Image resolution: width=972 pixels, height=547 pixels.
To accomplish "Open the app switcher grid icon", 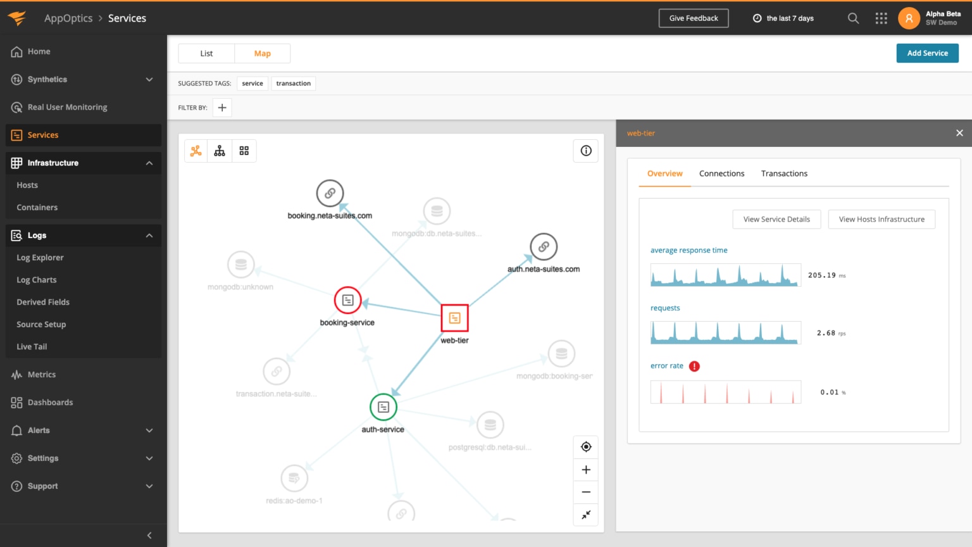I will pyautogui.click(x=881, y=18).
